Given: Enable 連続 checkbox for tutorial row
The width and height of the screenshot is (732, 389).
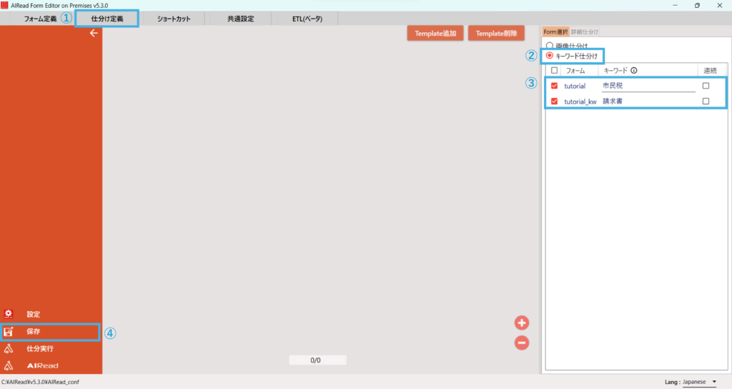Looking at the screenshot, I should click(706, 86).
